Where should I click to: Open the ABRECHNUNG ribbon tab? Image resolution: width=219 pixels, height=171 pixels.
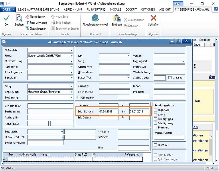tap(73, 9)
